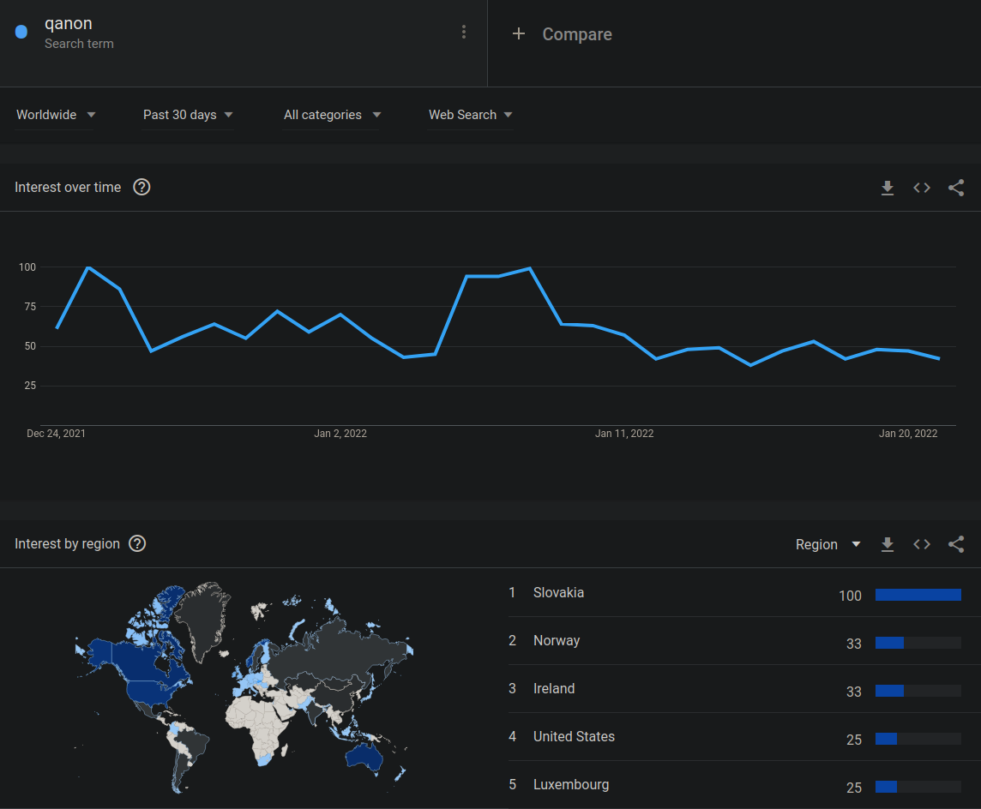The image size is (981, 809).
Task: Click the plus icon next to Compare
Action: point(519,33)
